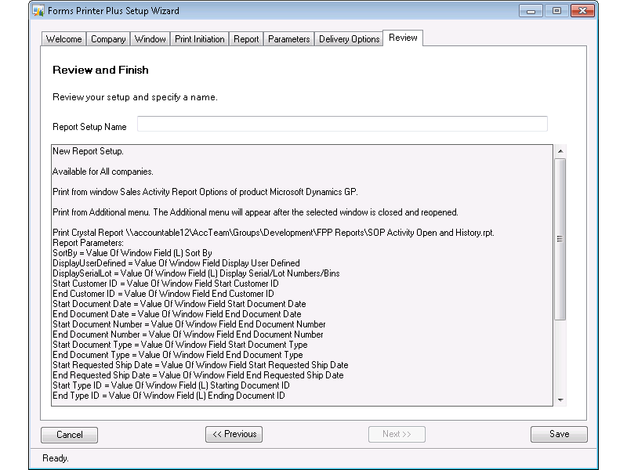Open the Company tab

coord(108,39)
